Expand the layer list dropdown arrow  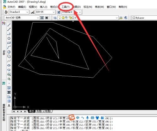coord(117,18)
